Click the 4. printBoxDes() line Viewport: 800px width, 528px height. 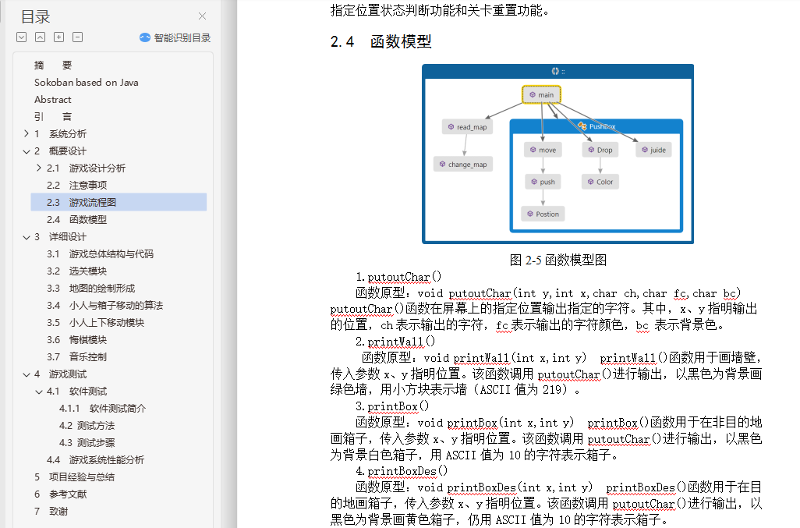point(402,471)
